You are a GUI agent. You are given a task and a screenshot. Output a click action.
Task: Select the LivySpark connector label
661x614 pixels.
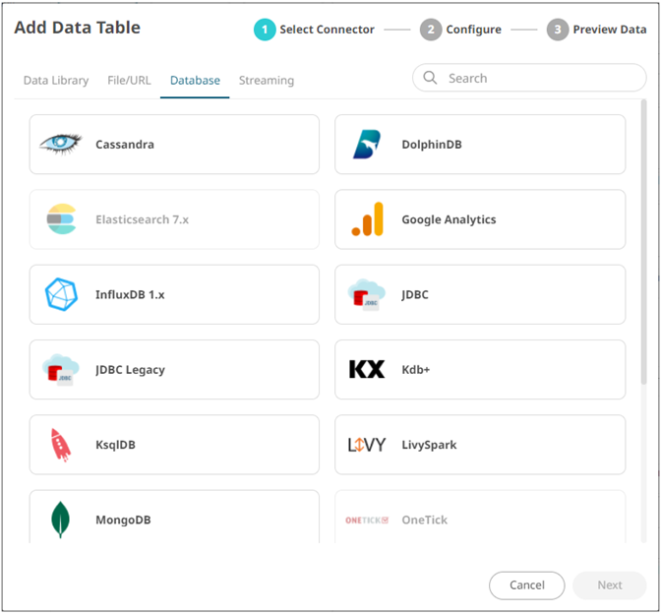click(x=429, y=445)
